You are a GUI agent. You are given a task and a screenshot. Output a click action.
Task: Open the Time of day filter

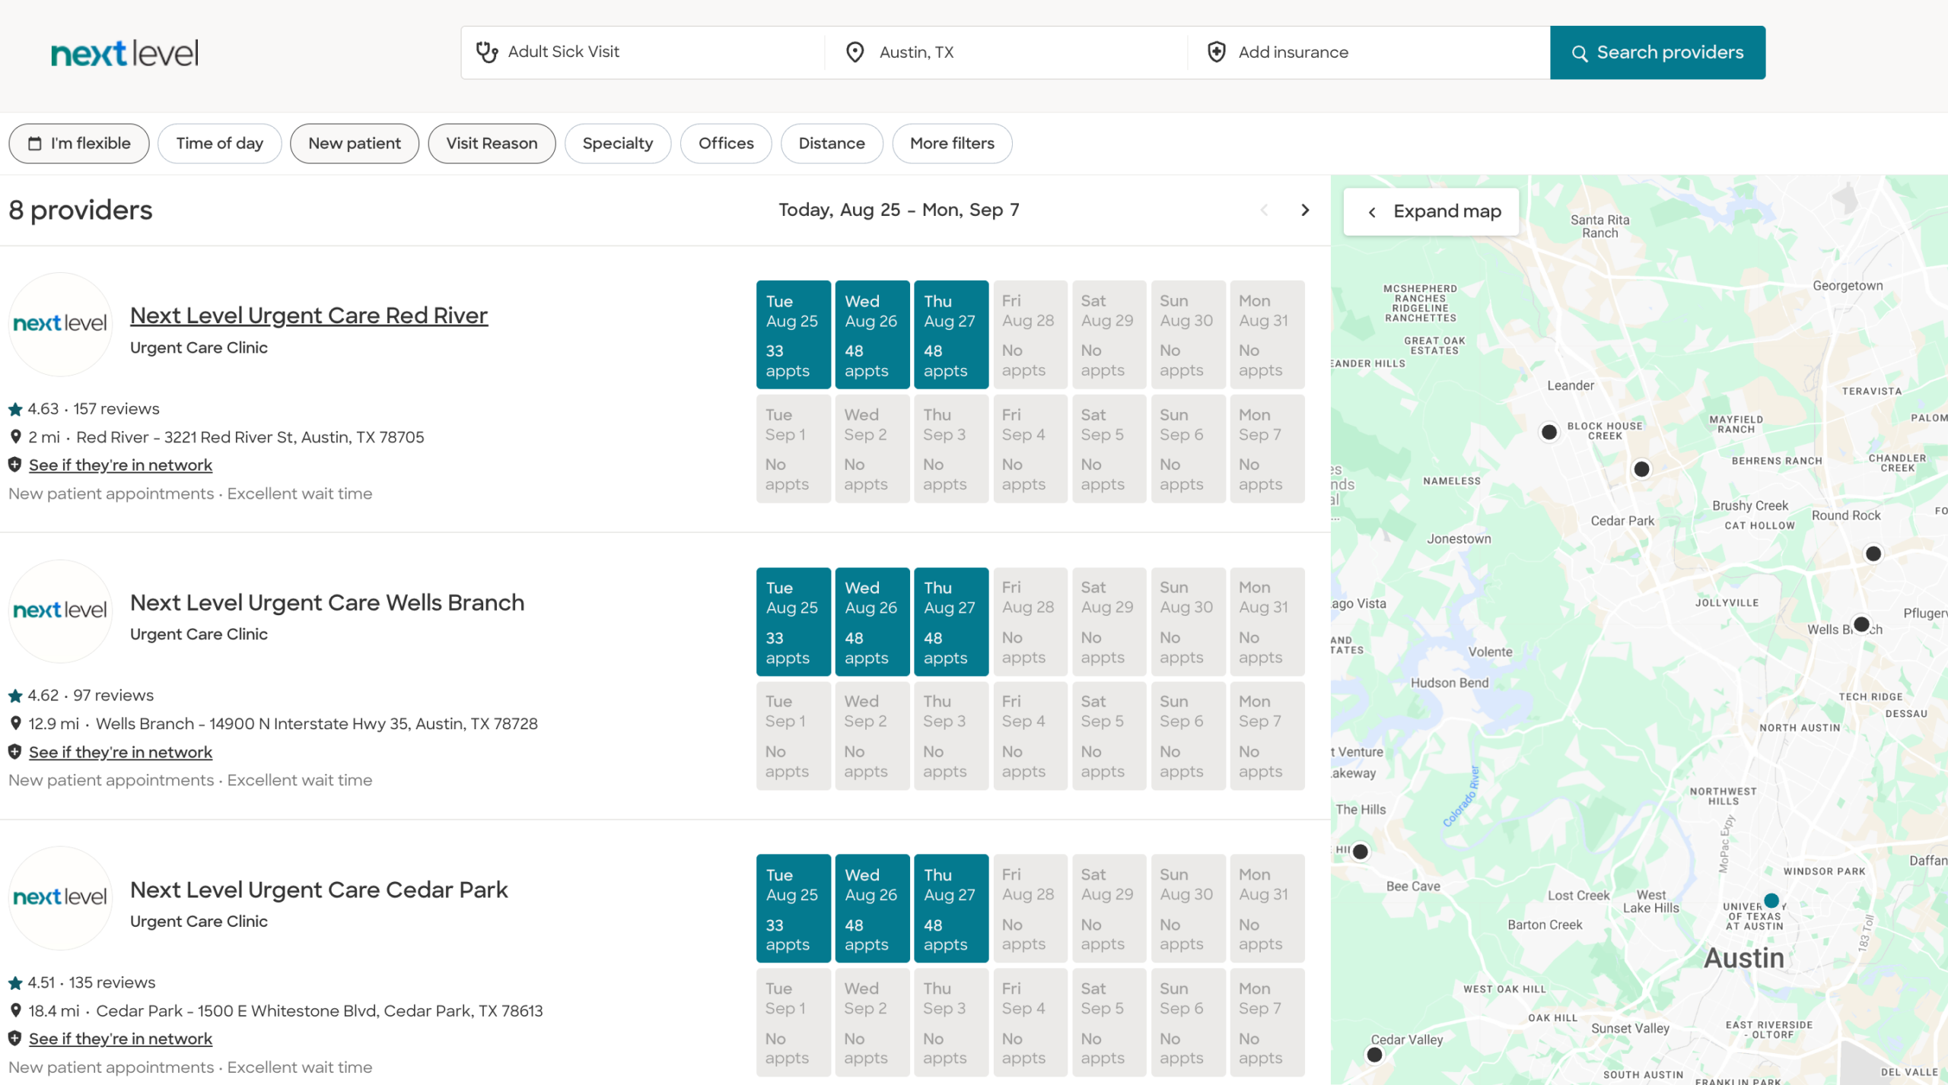[220, 144]
